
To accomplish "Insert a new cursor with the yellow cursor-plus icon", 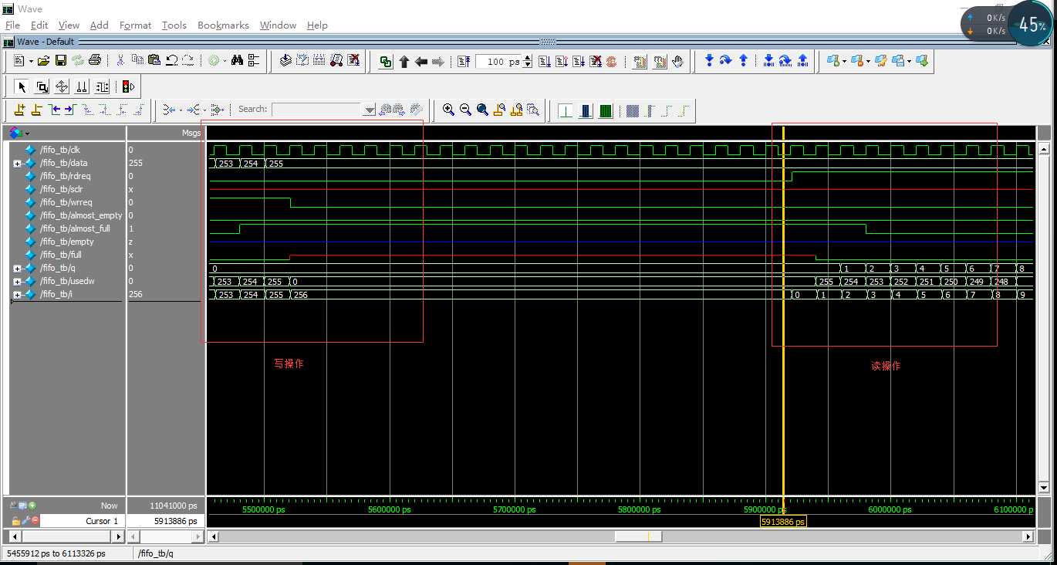I will [20, 110].
